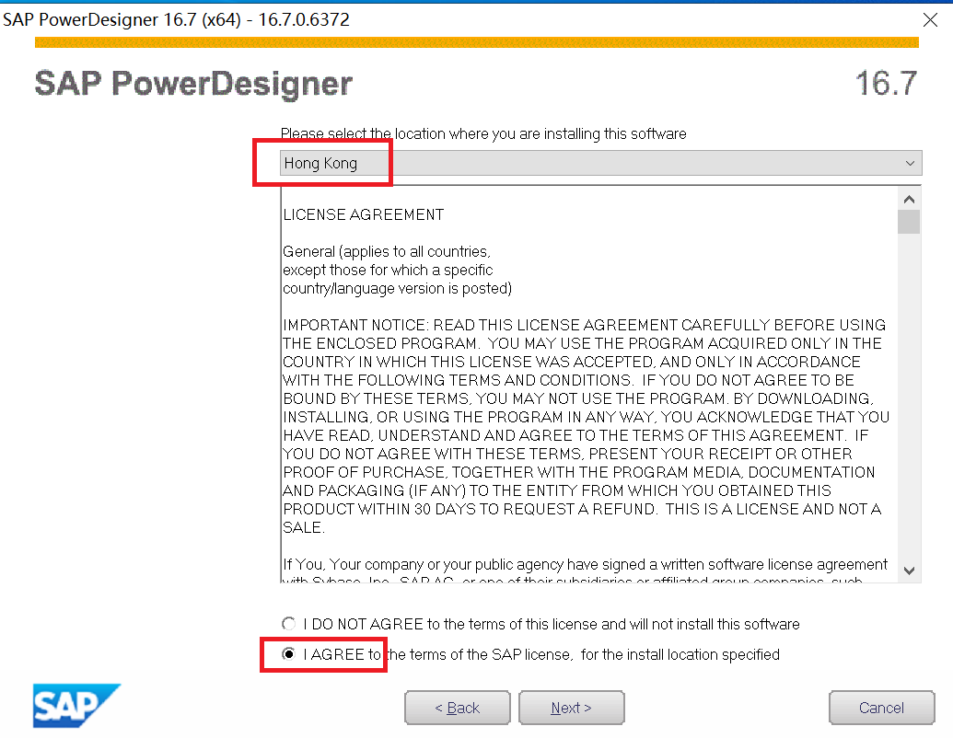Click the '< Back' button
Viewport: 953px width, 738px height.
(457, 707)
